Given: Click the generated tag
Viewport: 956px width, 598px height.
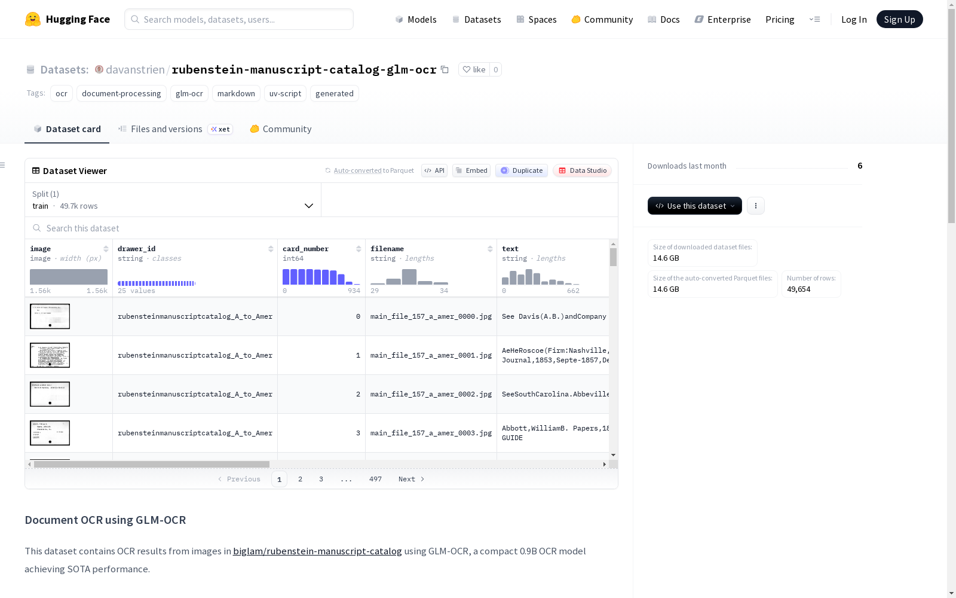Looking at the screenshot, I should point(335,93).
